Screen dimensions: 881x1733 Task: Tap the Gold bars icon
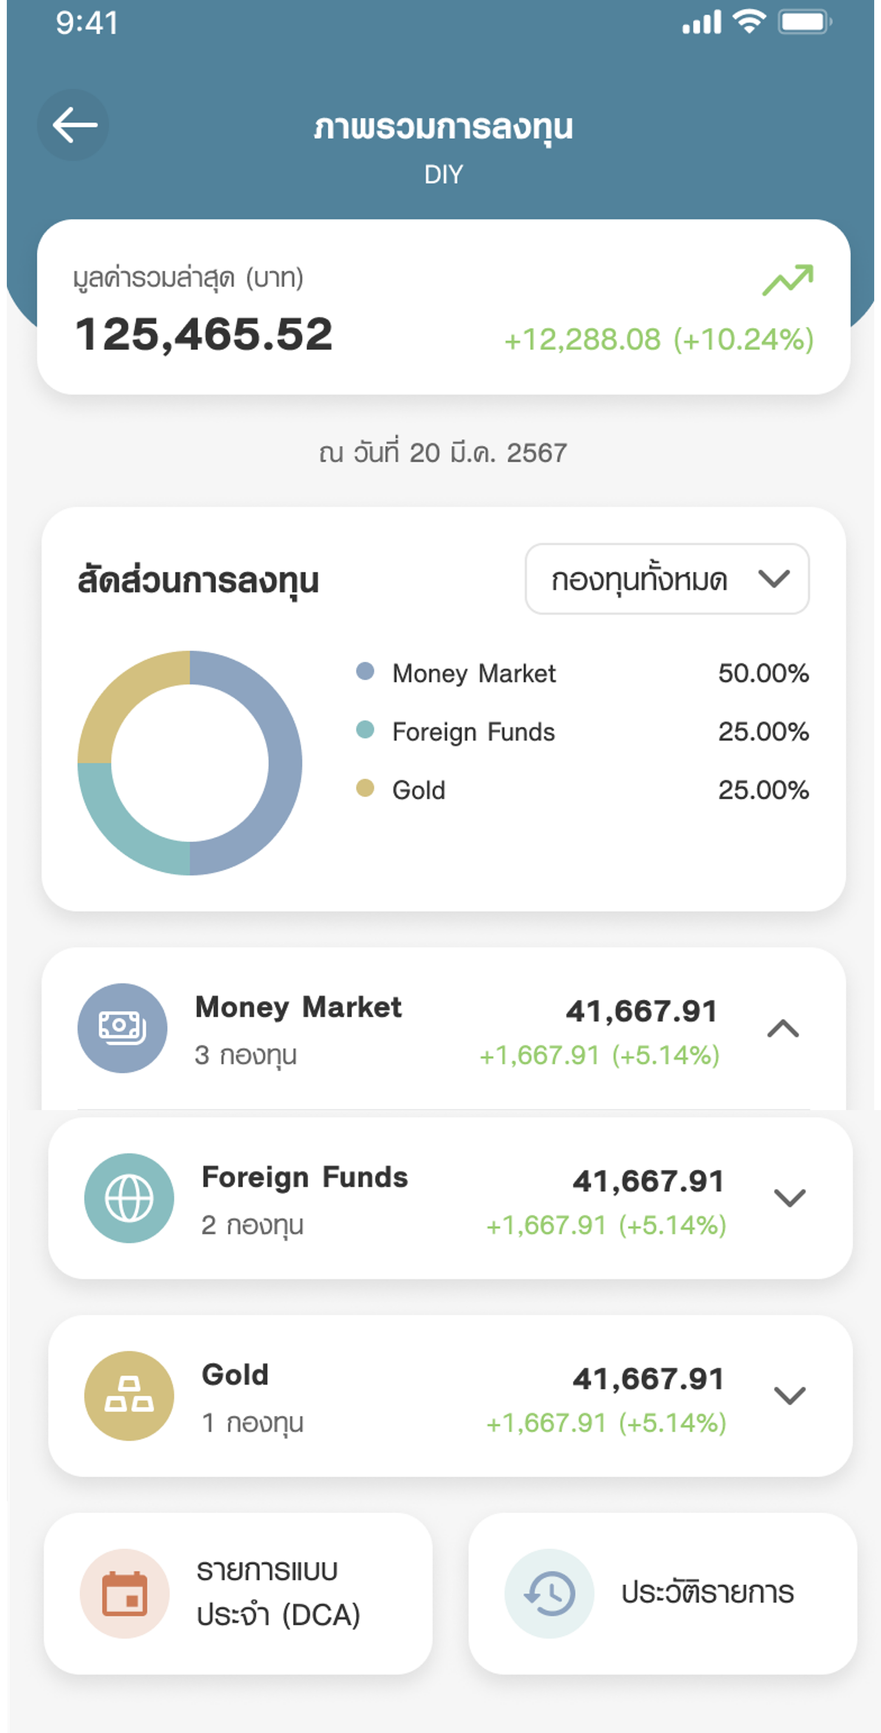[129, 1395]
